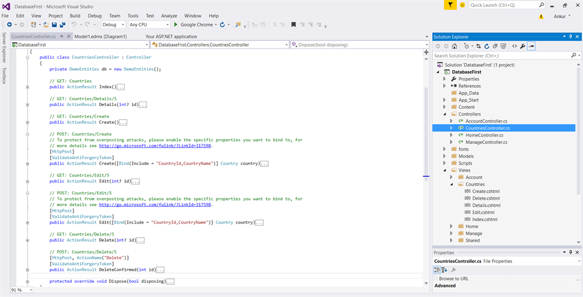The height and width of the screenshot is (297, 583).
Task: Switch to the Model1.edmx [Diagram1] tab
Action: coord(100,36)
